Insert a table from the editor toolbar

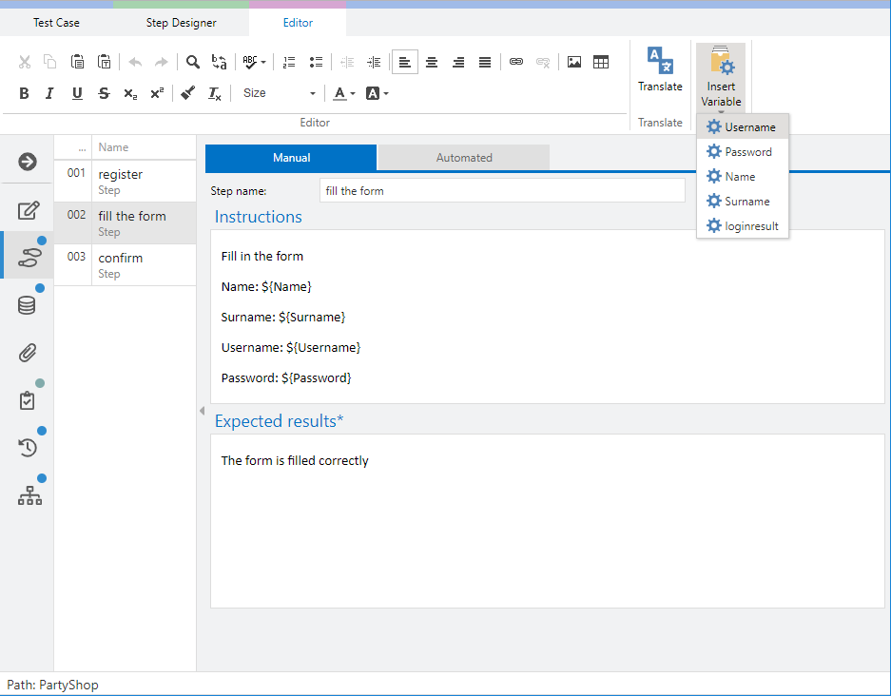click(x=601, y=62)
